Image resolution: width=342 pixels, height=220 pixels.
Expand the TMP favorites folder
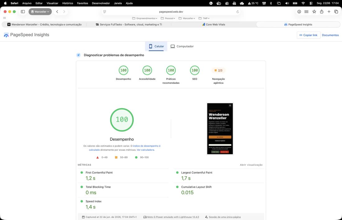(204, 18)
